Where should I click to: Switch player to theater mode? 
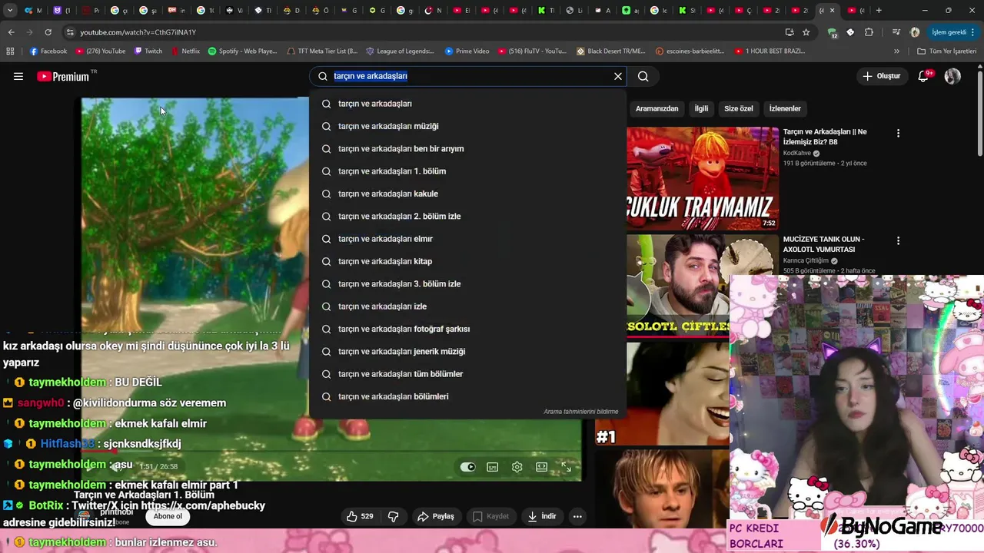(542, 467)
